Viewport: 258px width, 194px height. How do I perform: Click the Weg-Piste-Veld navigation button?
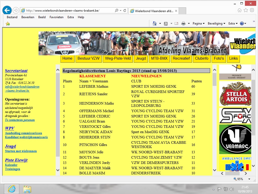[118, 59]
